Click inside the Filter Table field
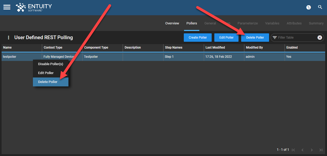The height and width of the screenshot is (156, 327). [295, 38]
